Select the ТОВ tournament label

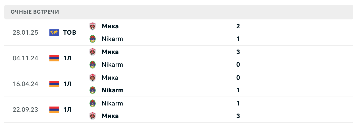(x=70, y=33)
